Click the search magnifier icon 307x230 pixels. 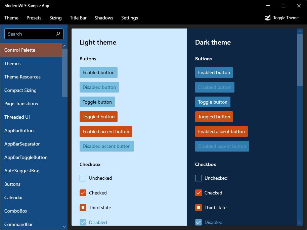(x=58, y=34)
